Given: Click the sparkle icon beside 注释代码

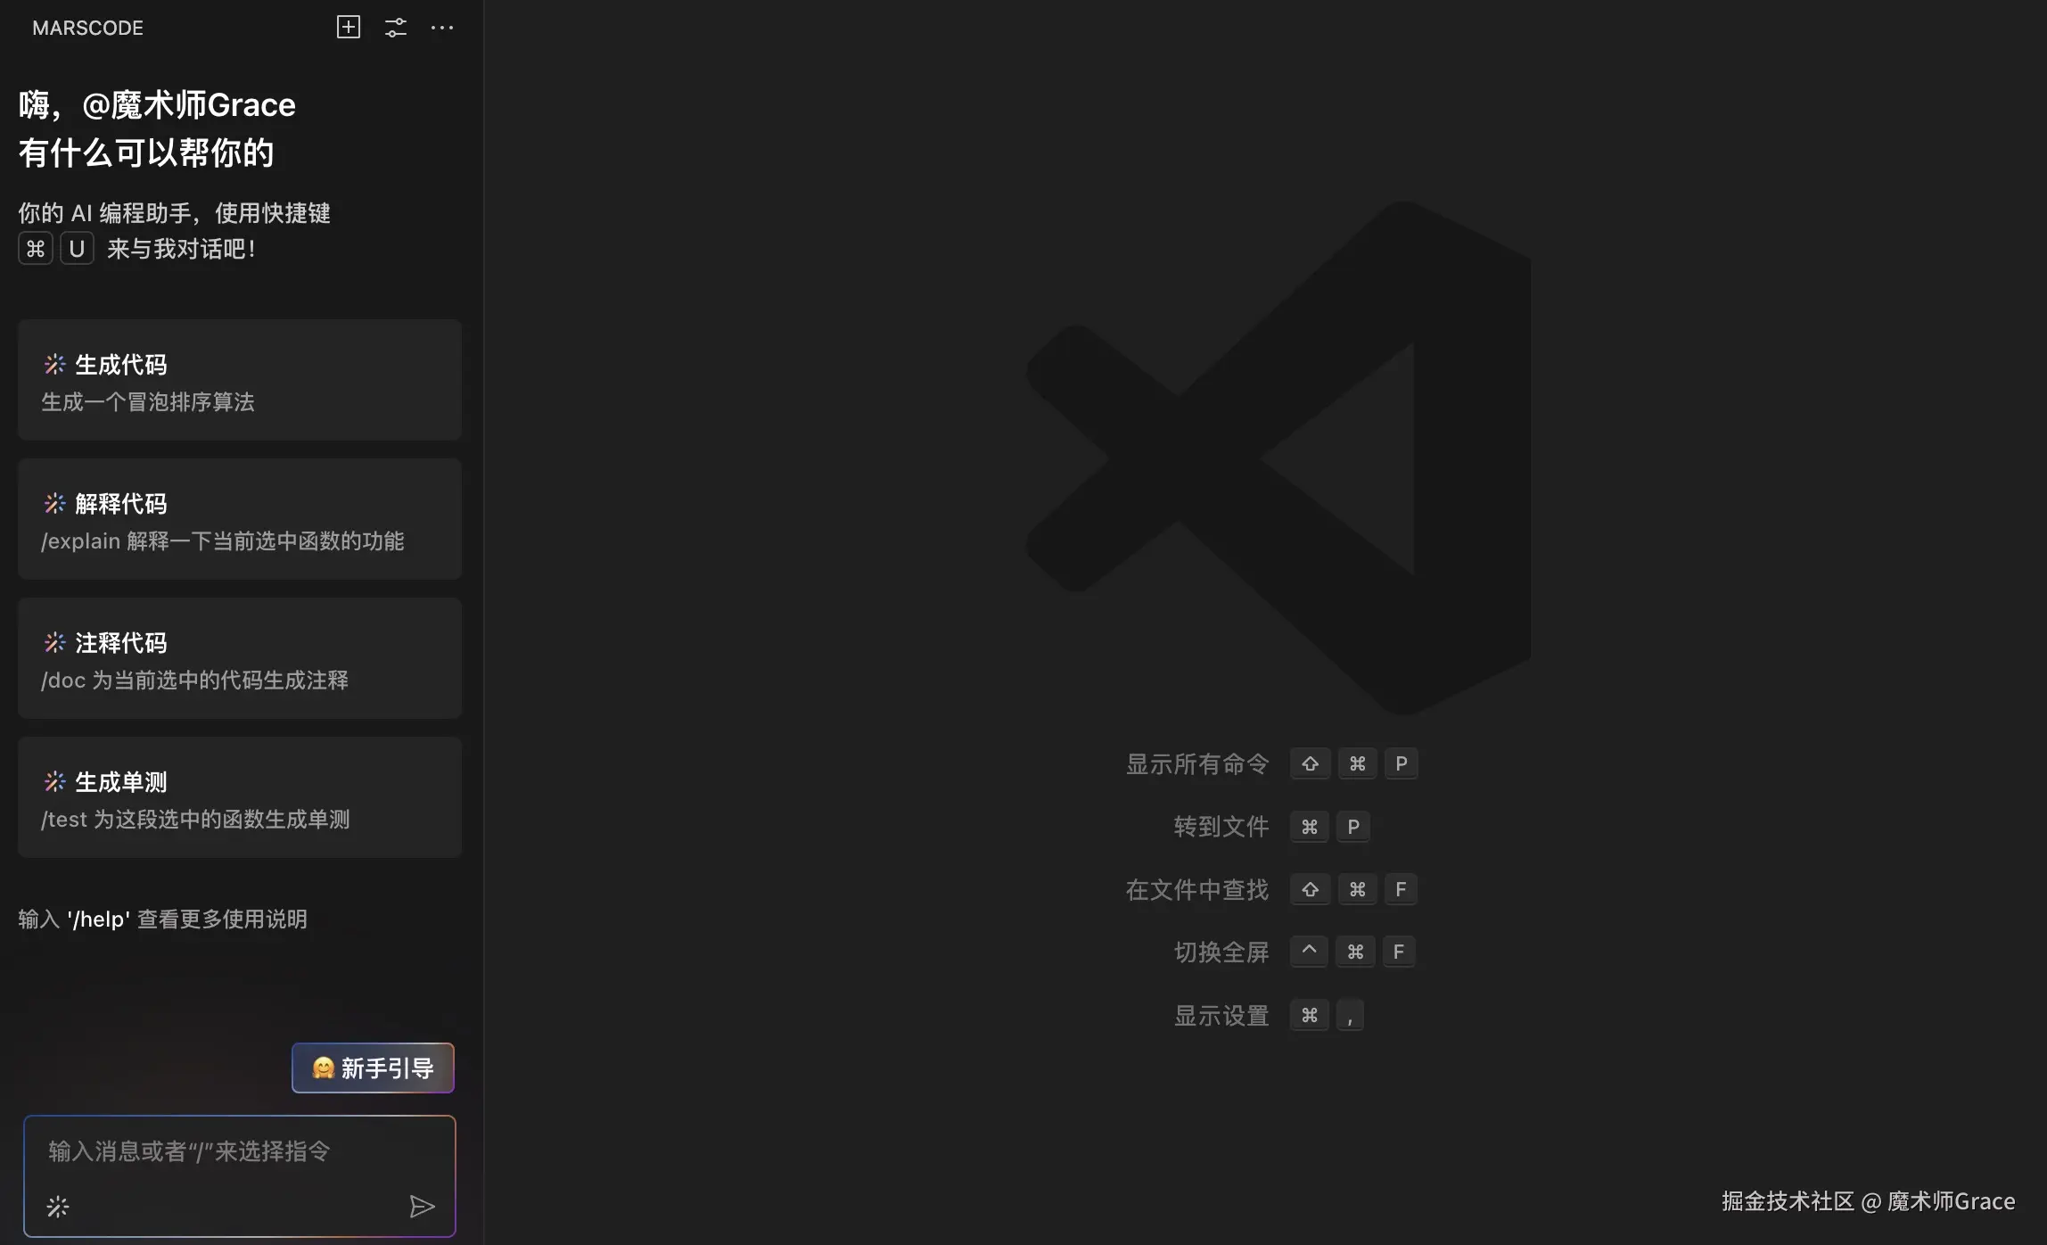Looking at the screenshot, I should coord(55,642).
